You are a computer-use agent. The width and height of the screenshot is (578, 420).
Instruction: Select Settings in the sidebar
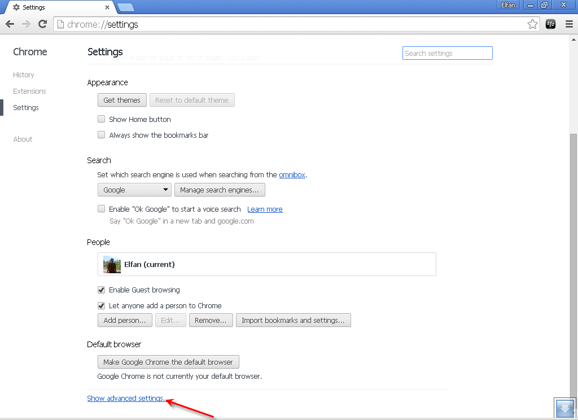26,108
